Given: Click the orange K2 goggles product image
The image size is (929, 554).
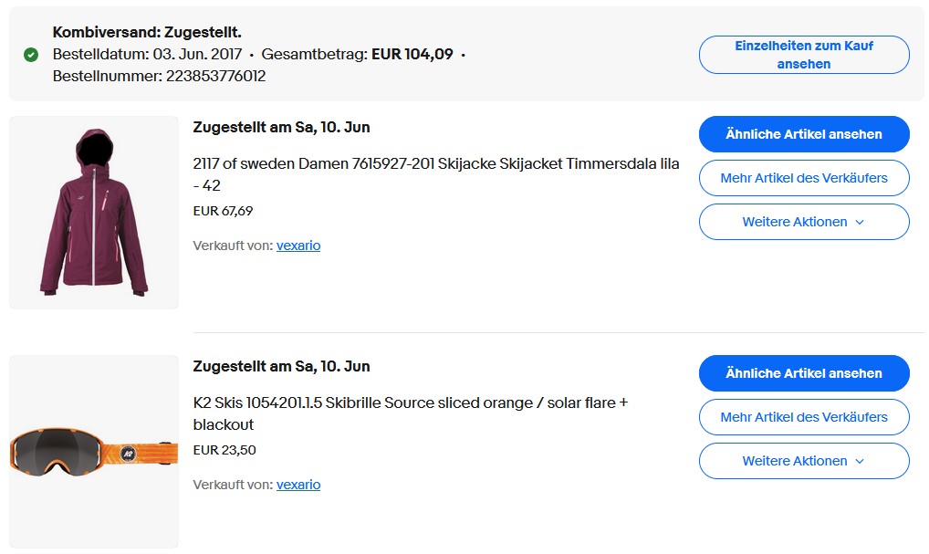Looking at the screenshot, I should click(94, 451).
